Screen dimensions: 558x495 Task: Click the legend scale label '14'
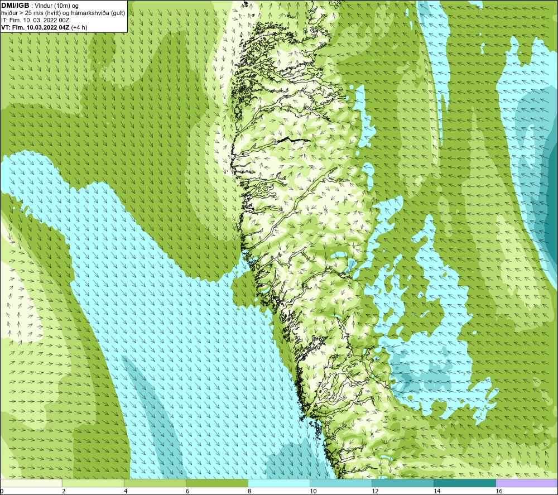(437, 491)
